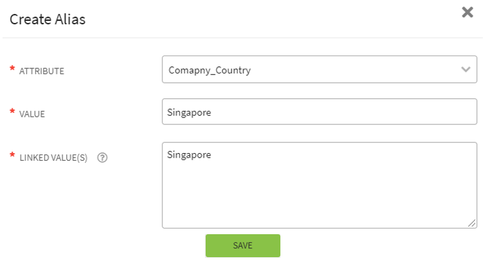
Task: Close the Create Alias dialog
Action: [468, 12]
